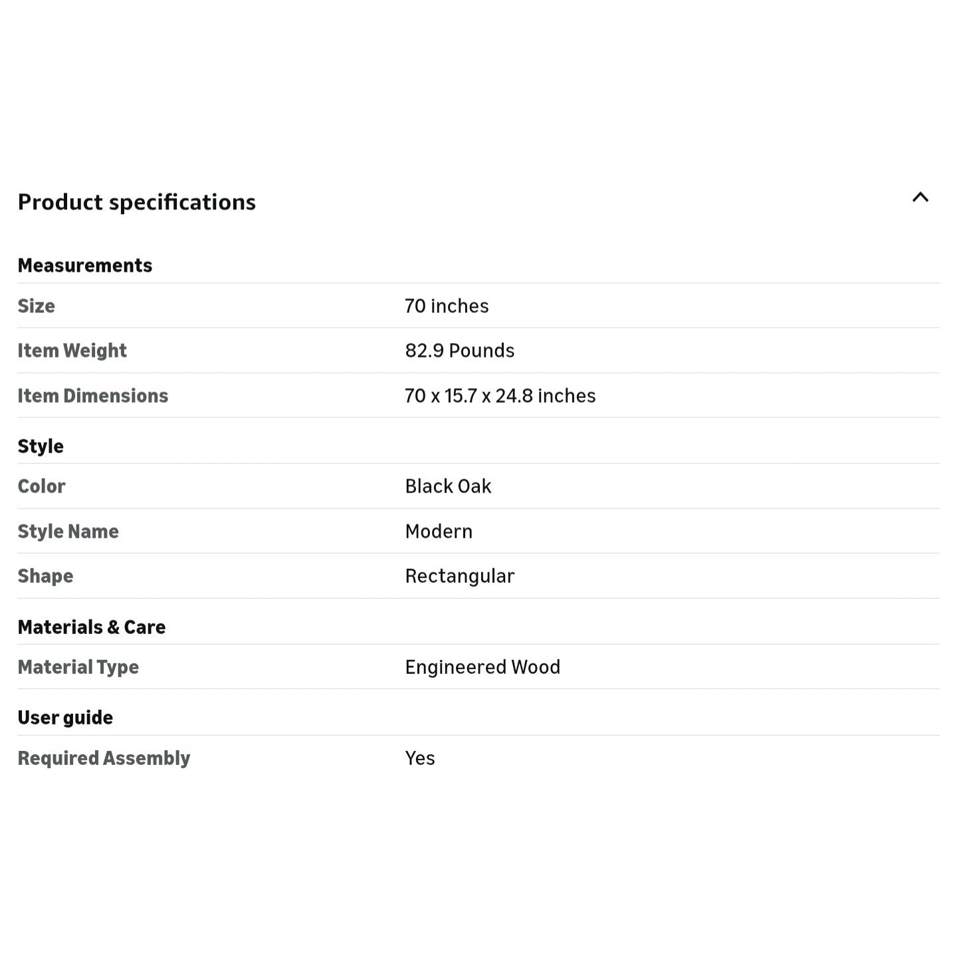Click the Modern style value

(439, 531)
